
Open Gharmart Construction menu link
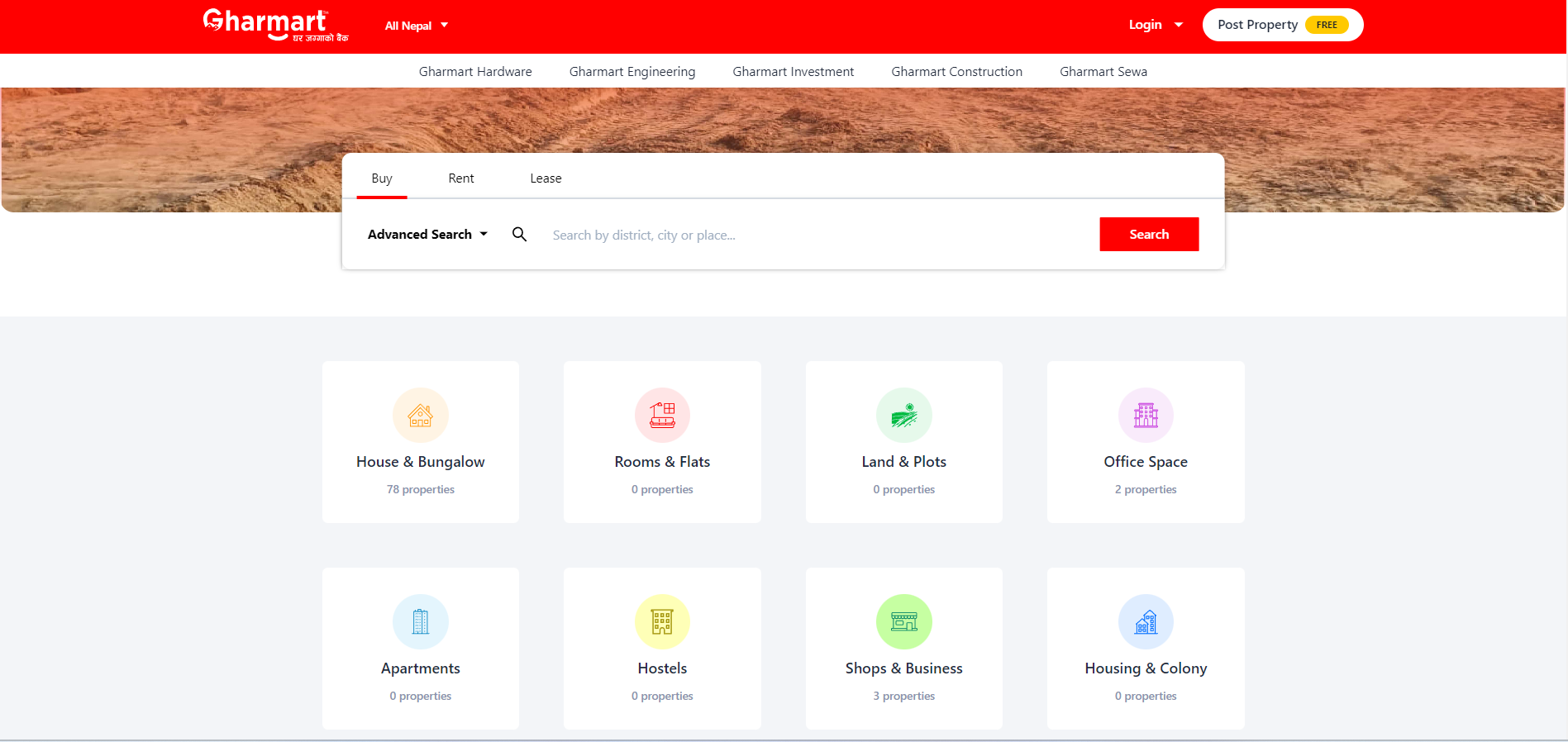957,72
